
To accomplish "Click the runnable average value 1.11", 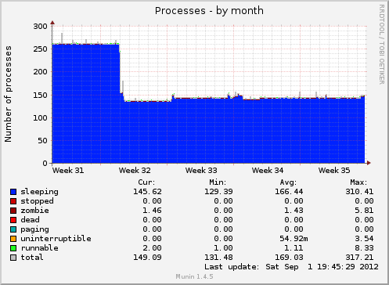I will point(294,248).
